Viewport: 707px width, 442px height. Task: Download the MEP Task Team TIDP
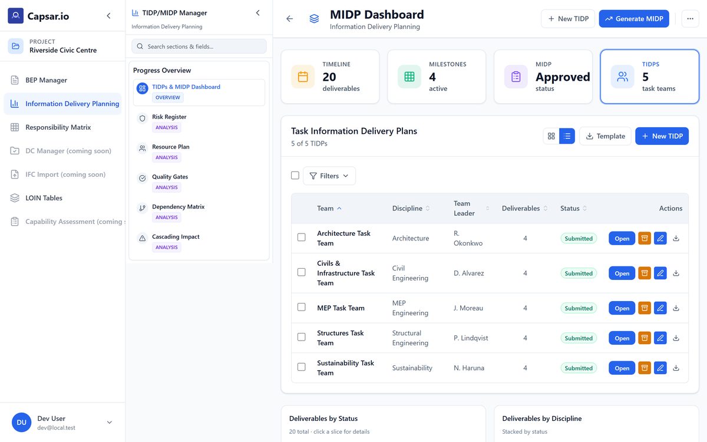(x=676, y=308)
